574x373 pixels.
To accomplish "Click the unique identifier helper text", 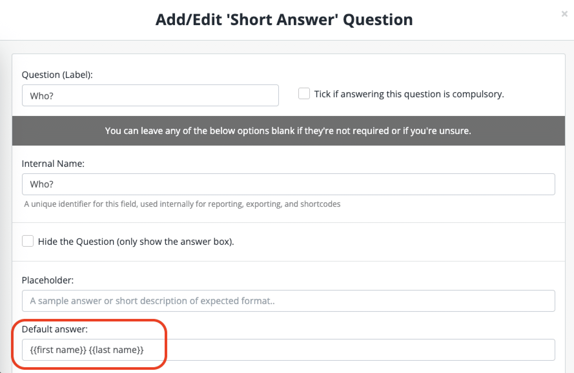I will (x=182, y=204).
